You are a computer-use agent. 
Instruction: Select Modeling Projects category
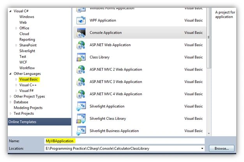[x=28, y=108]
